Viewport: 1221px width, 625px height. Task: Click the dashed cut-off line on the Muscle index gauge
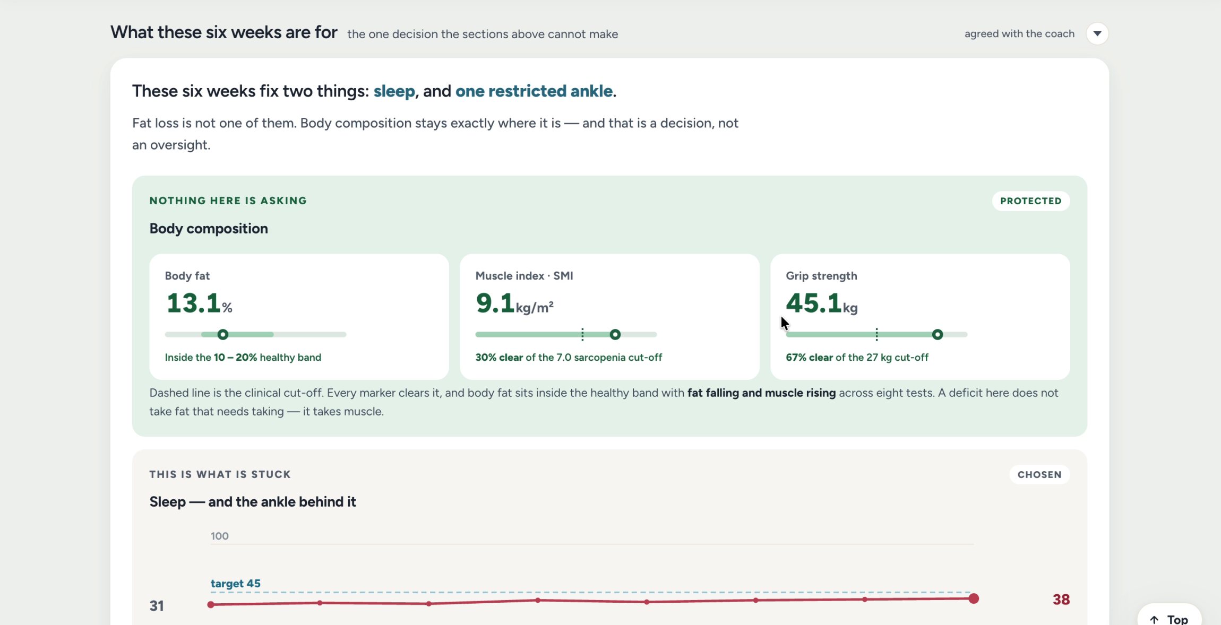click(582, 334)
